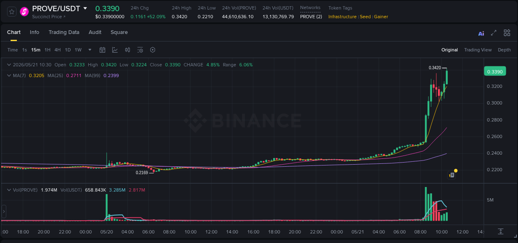Open the PROVE/USDT pair selector dropdown arrow
The width and height of the screenshot is (518, 243).
85,8
